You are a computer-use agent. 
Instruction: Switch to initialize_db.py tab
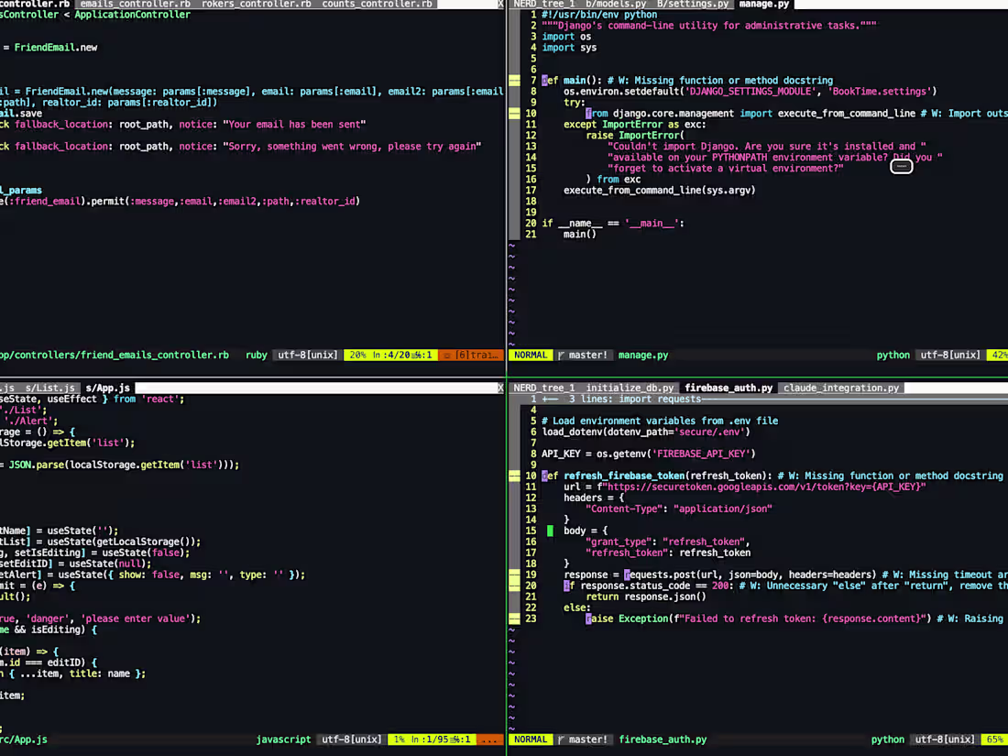coord(630,388)
